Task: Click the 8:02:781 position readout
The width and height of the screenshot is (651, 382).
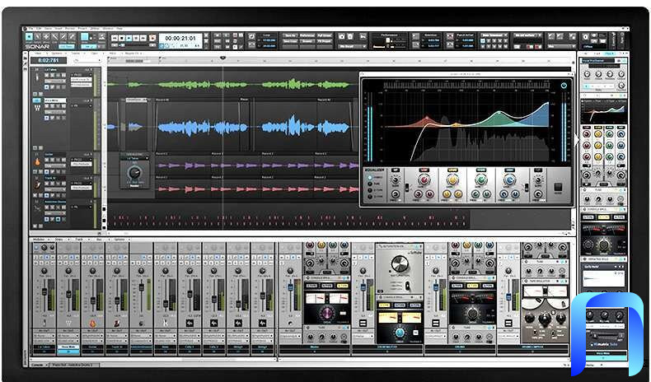Action: pyautogui.click(x=49, y=61)
